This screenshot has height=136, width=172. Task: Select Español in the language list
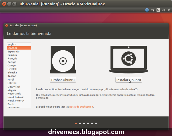(x=19, y=48)
